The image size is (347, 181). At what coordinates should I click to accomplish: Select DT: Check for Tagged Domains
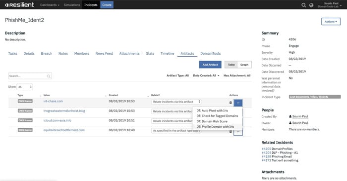coord(217,116)
